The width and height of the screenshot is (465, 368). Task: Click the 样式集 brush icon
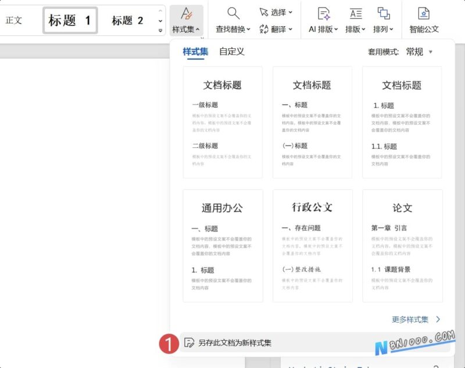(187, 13)
